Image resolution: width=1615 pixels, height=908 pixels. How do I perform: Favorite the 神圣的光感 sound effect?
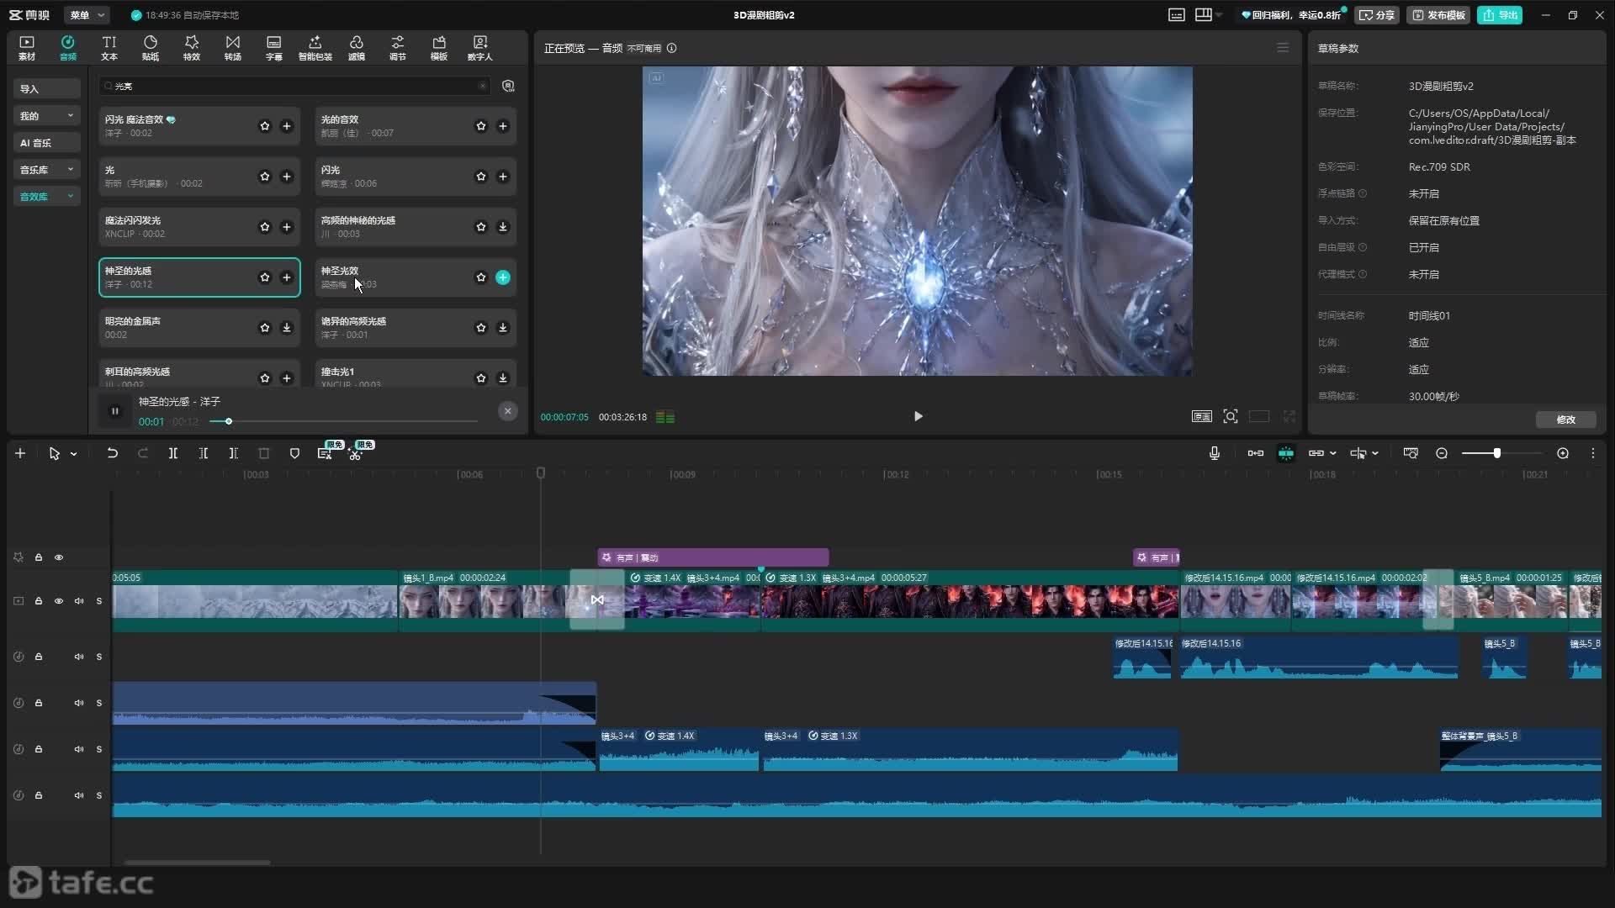265,277
